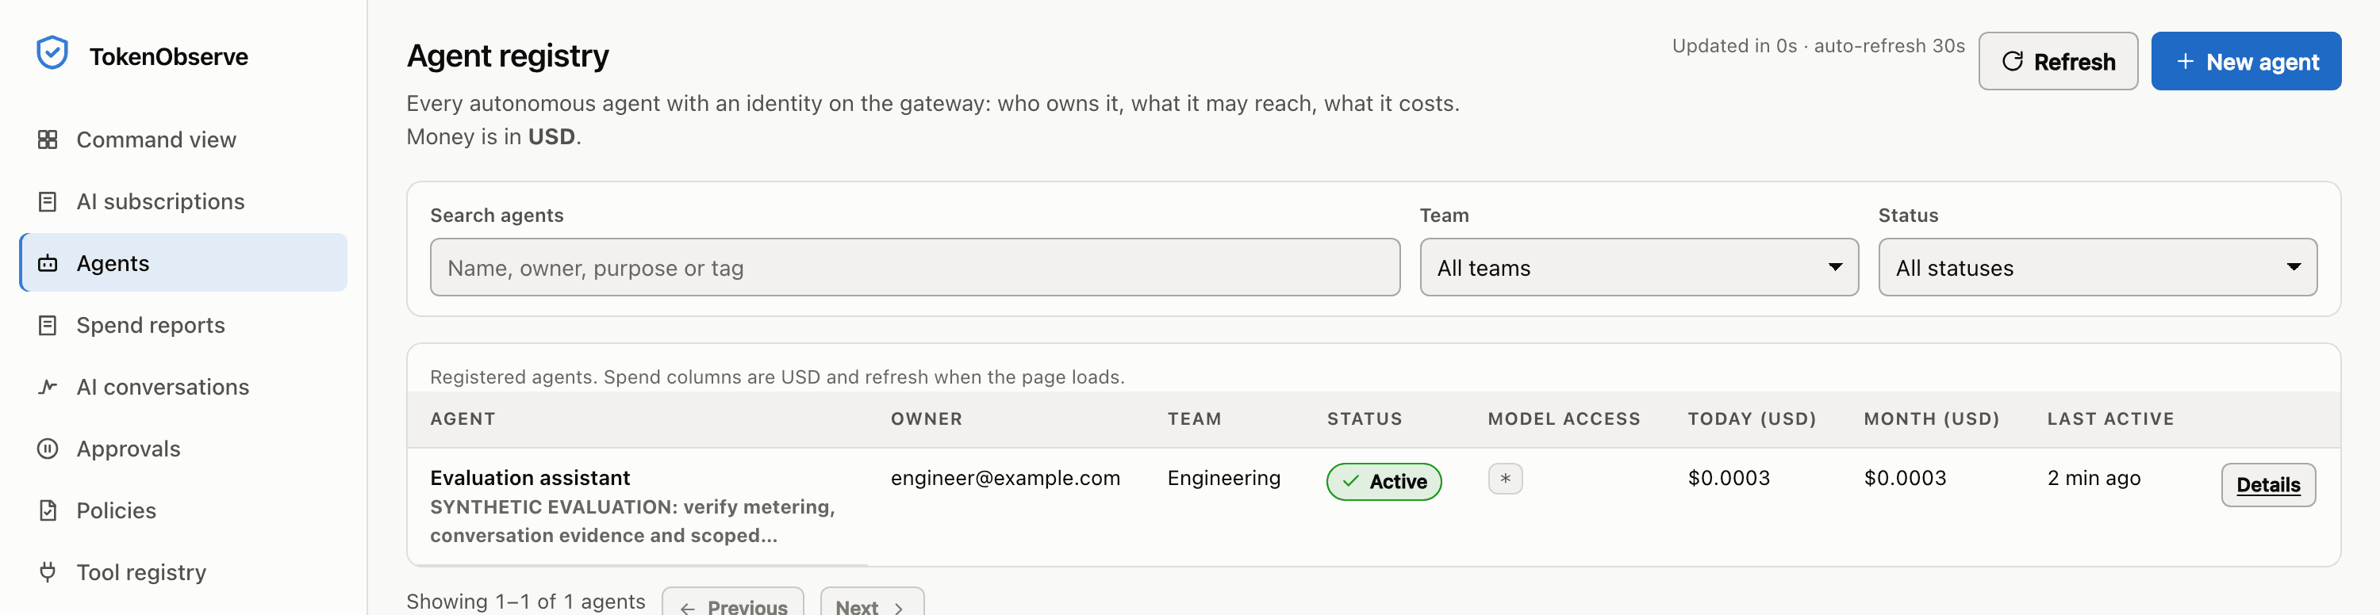Click 'Updated in 0s · auto-refresh 30s' text
Screen dimensions: 2380x615
(1818, 45)
